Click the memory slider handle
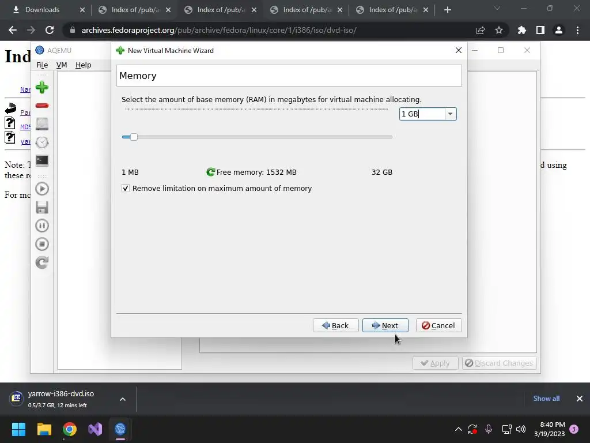The image size is (590, 443). (x=134, y=137)
